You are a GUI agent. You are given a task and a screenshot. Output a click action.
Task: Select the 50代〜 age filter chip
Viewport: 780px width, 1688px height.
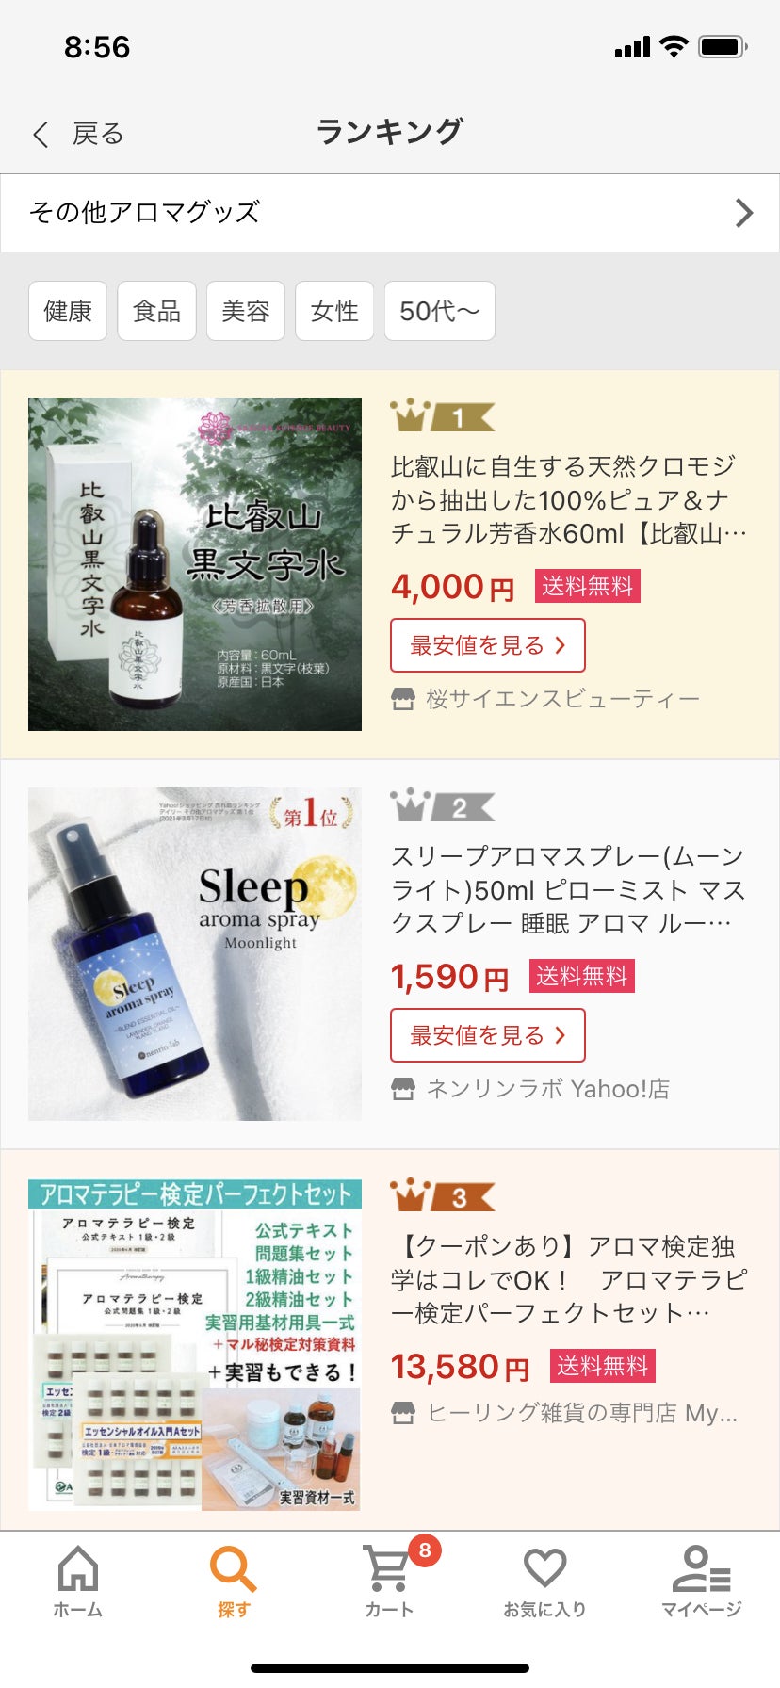[x=440, y=311]
